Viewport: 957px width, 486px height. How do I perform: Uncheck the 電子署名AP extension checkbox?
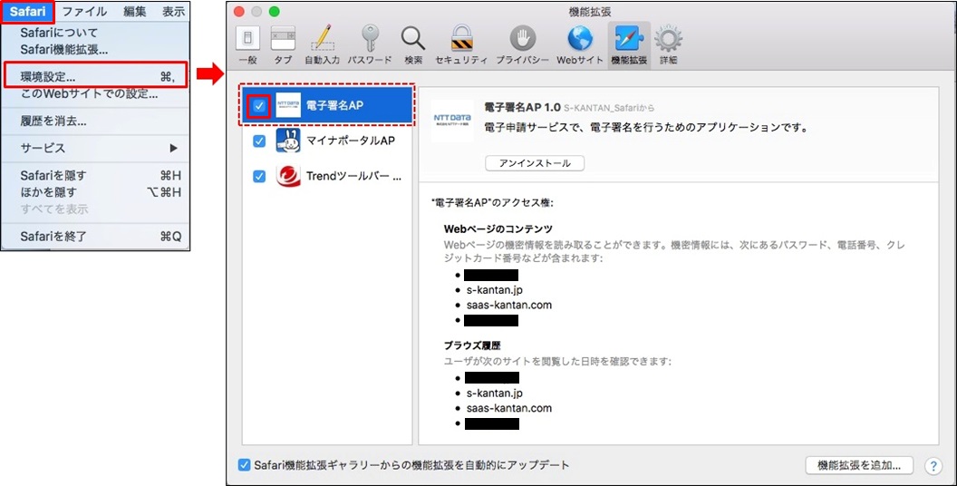click(259, 105)
